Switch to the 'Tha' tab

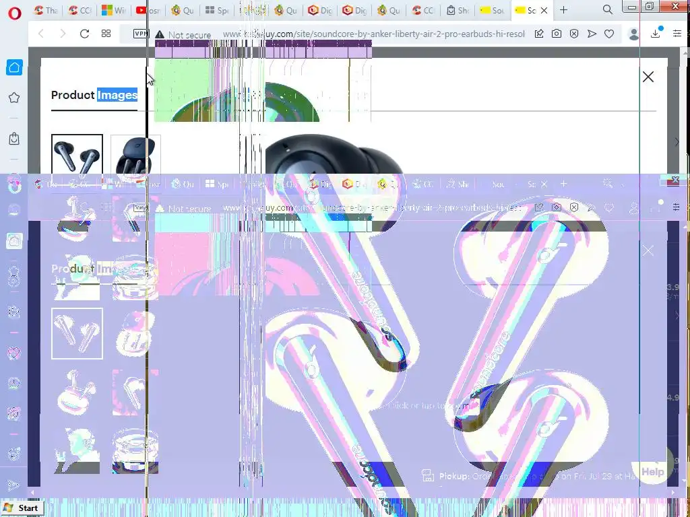click(46, 10)
